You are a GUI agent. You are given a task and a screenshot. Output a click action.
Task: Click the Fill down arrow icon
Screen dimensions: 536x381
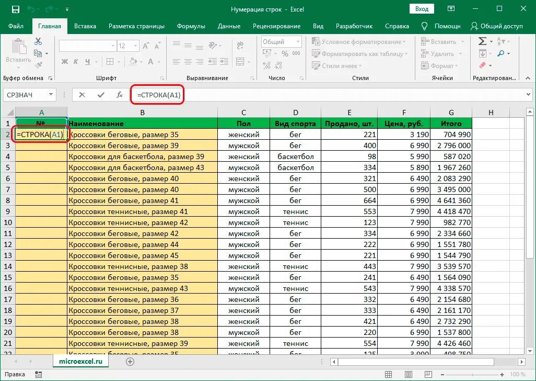point(482,53)
